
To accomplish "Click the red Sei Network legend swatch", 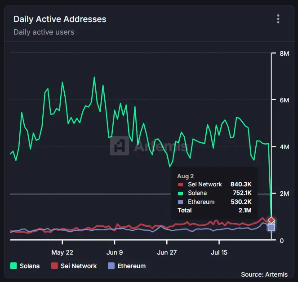I will pos(54,266).
